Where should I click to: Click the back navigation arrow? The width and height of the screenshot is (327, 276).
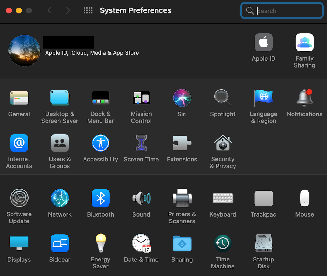pyautogui.click(x=50, y=10)
